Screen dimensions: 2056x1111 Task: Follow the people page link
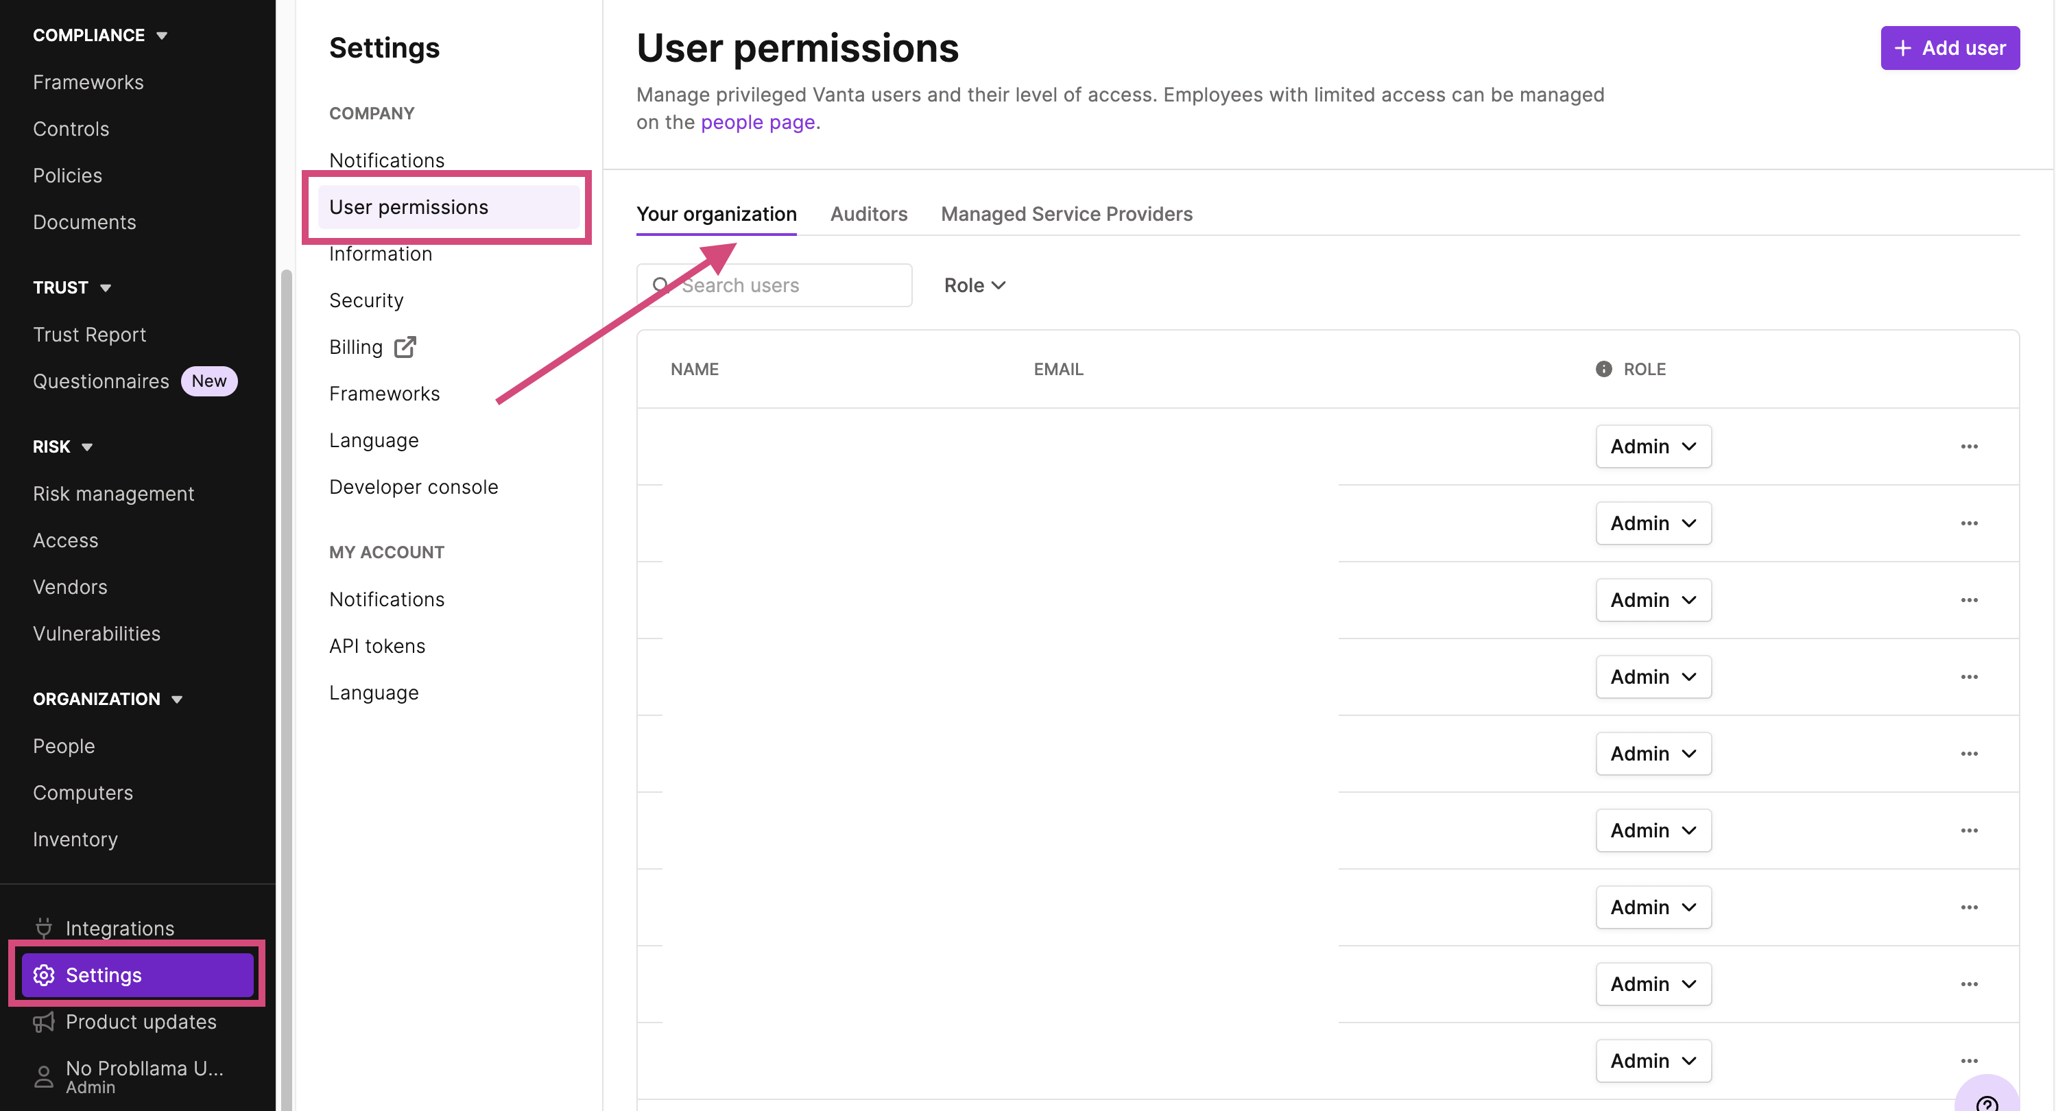coord(757,122)
